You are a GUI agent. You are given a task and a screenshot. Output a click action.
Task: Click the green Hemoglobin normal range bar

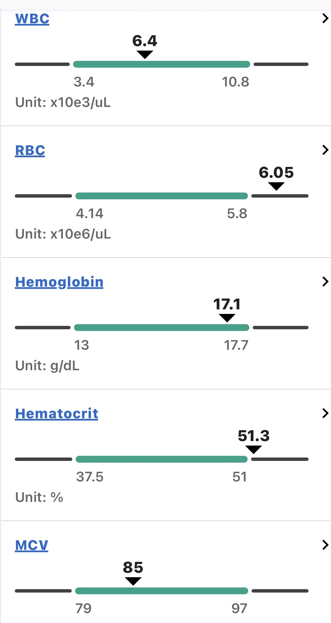(x=162, y=328)
